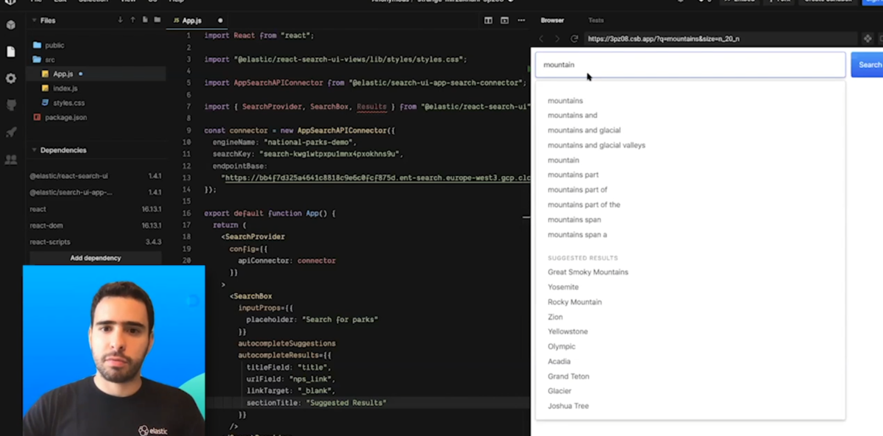Image resolution: width=883 pixels, height=436 pixels.
Task: Click the unsaved dot on App.js tab
Action: (x=220, y=21)
